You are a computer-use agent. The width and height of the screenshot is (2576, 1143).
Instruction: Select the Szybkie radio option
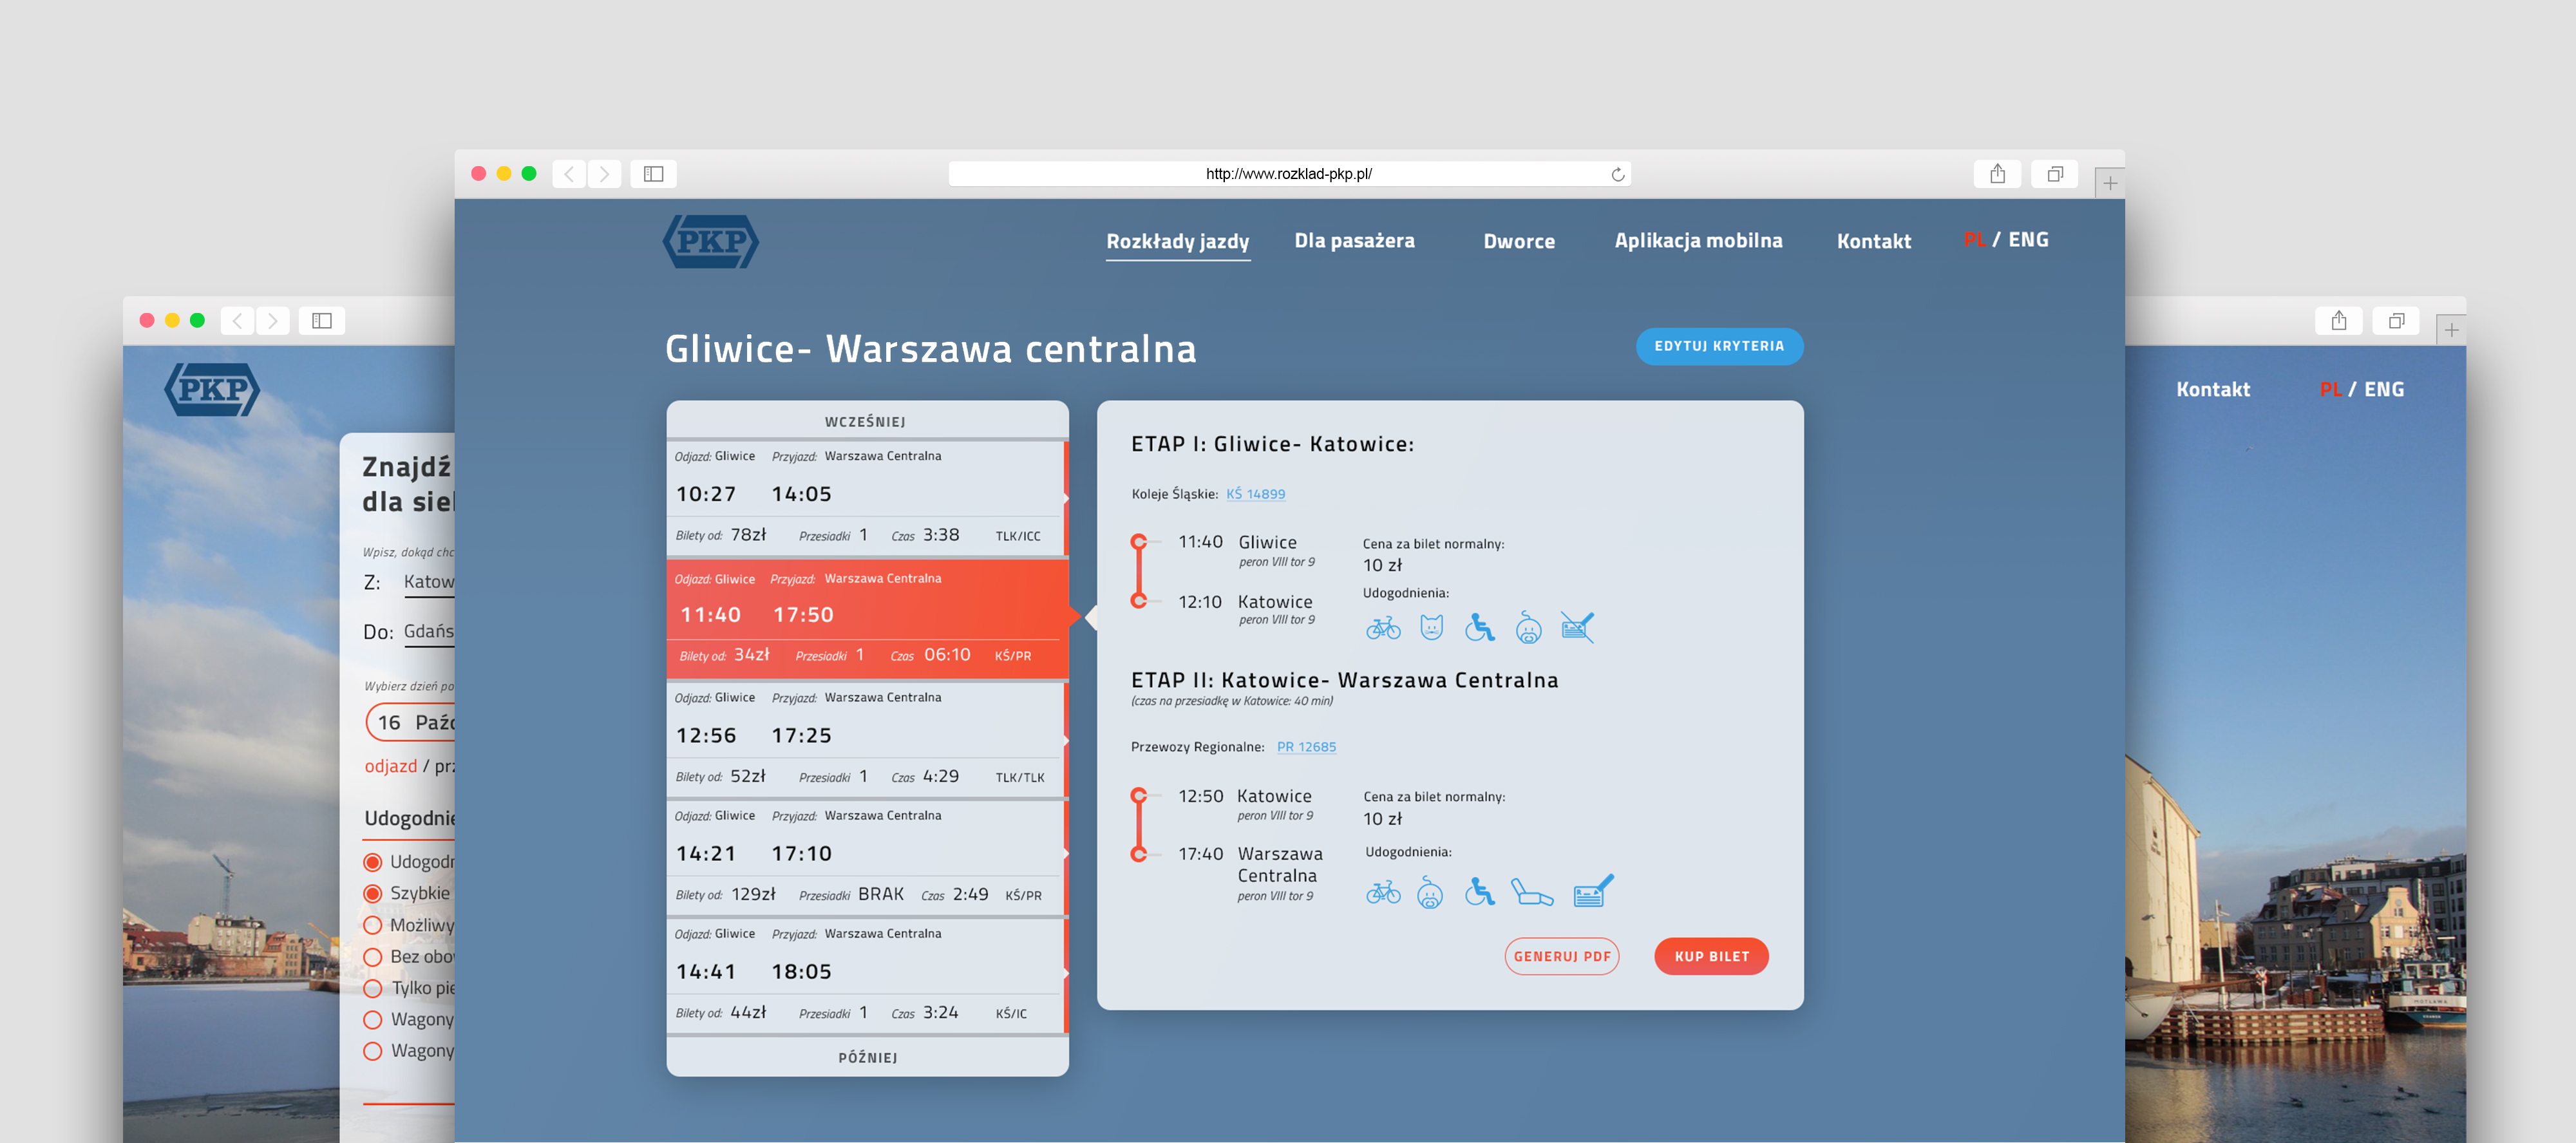[373, 893]
